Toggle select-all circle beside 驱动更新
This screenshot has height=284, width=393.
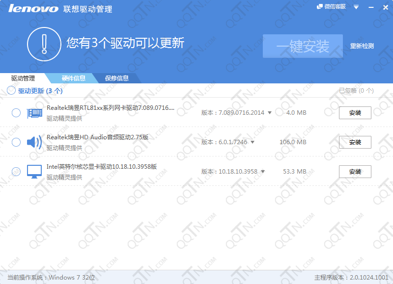point(11,90)
